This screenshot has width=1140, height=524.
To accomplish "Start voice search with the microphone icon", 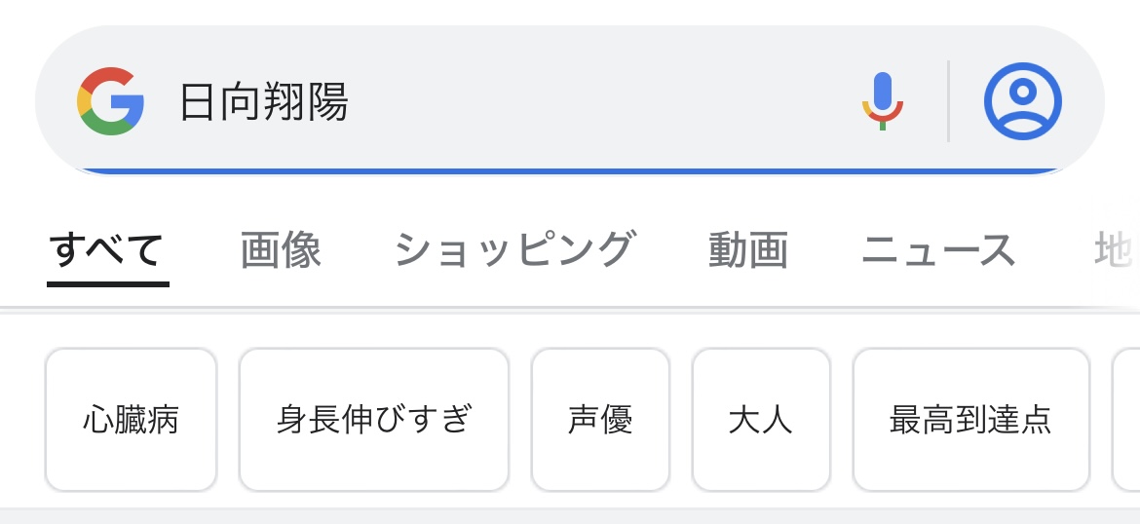I will (883, 101).
